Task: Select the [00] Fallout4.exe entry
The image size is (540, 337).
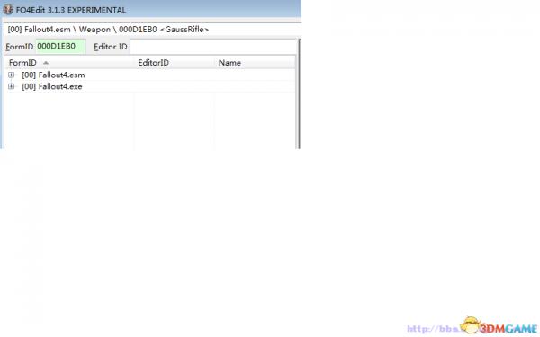Action: pos(52,86)
